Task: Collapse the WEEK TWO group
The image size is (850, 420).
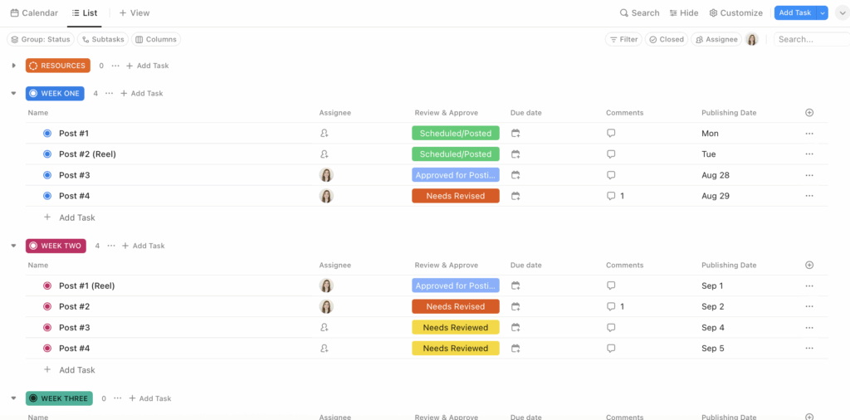Action: pyautogui.click(x=14, y=246)
